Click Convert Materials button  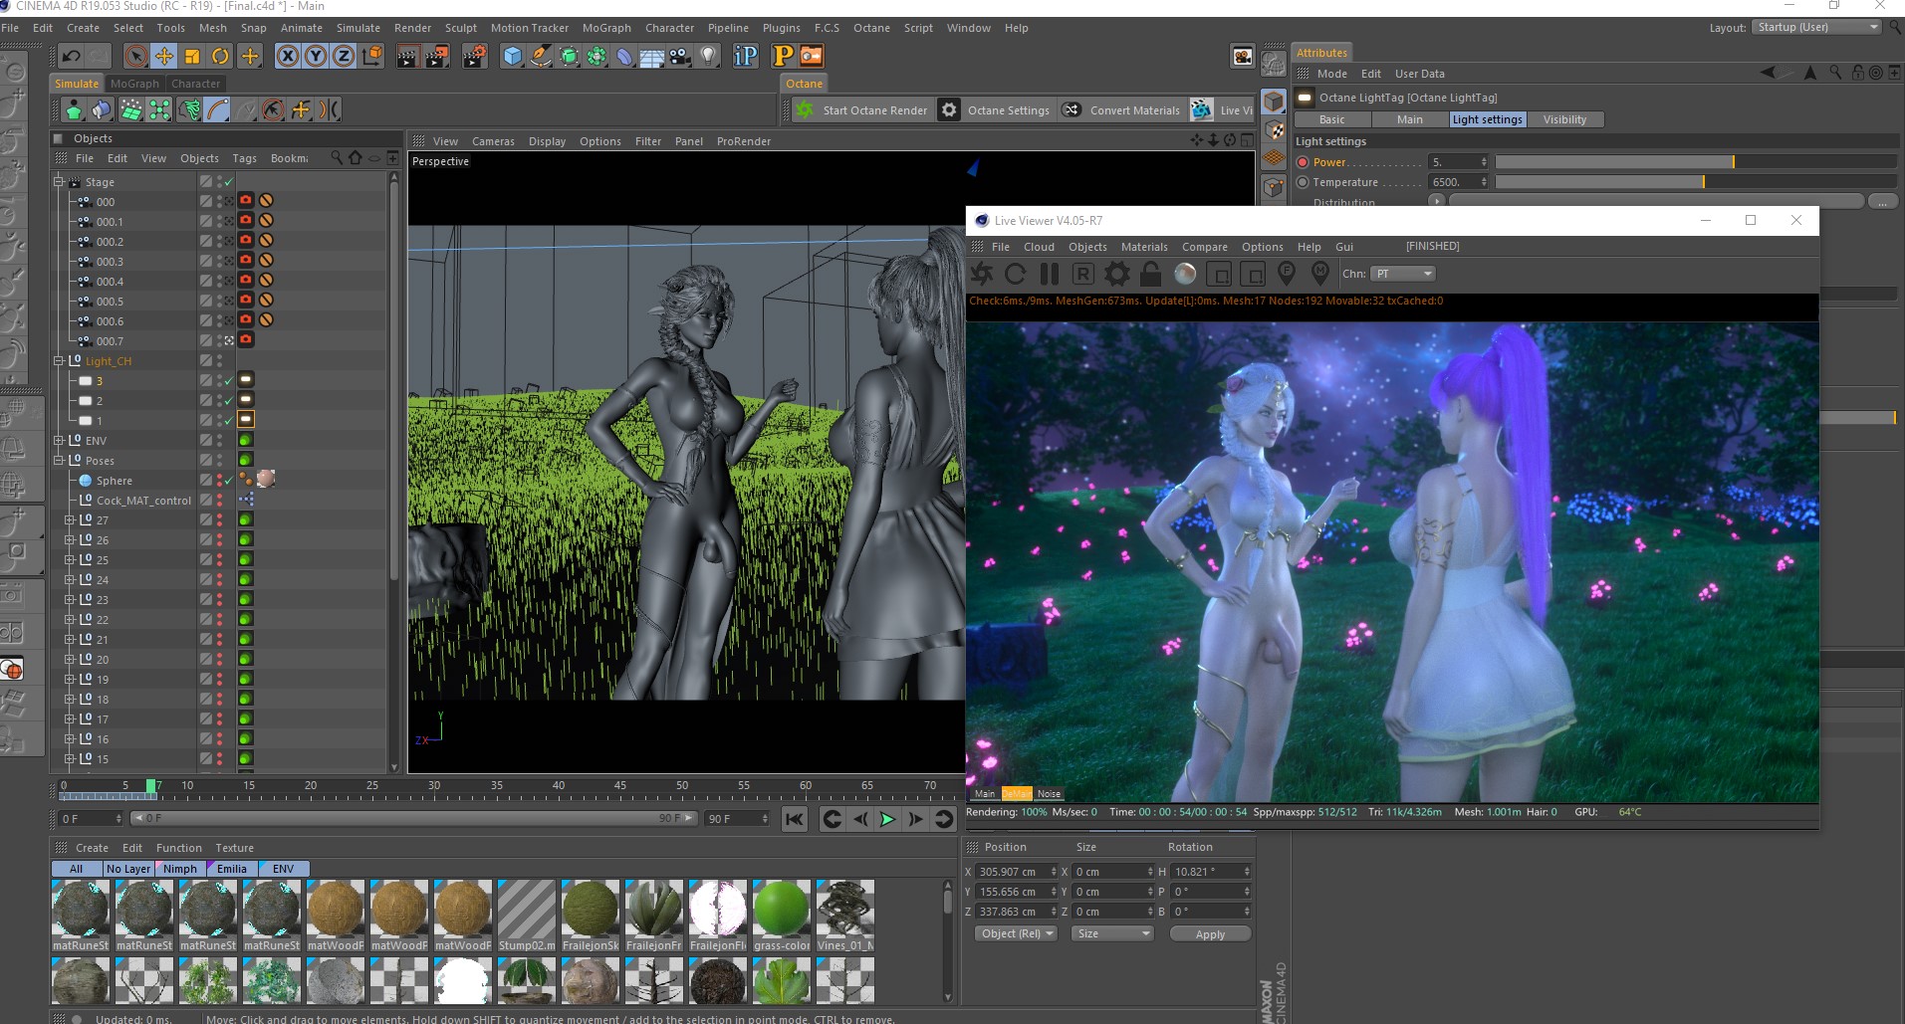(x=1122, y=109)
